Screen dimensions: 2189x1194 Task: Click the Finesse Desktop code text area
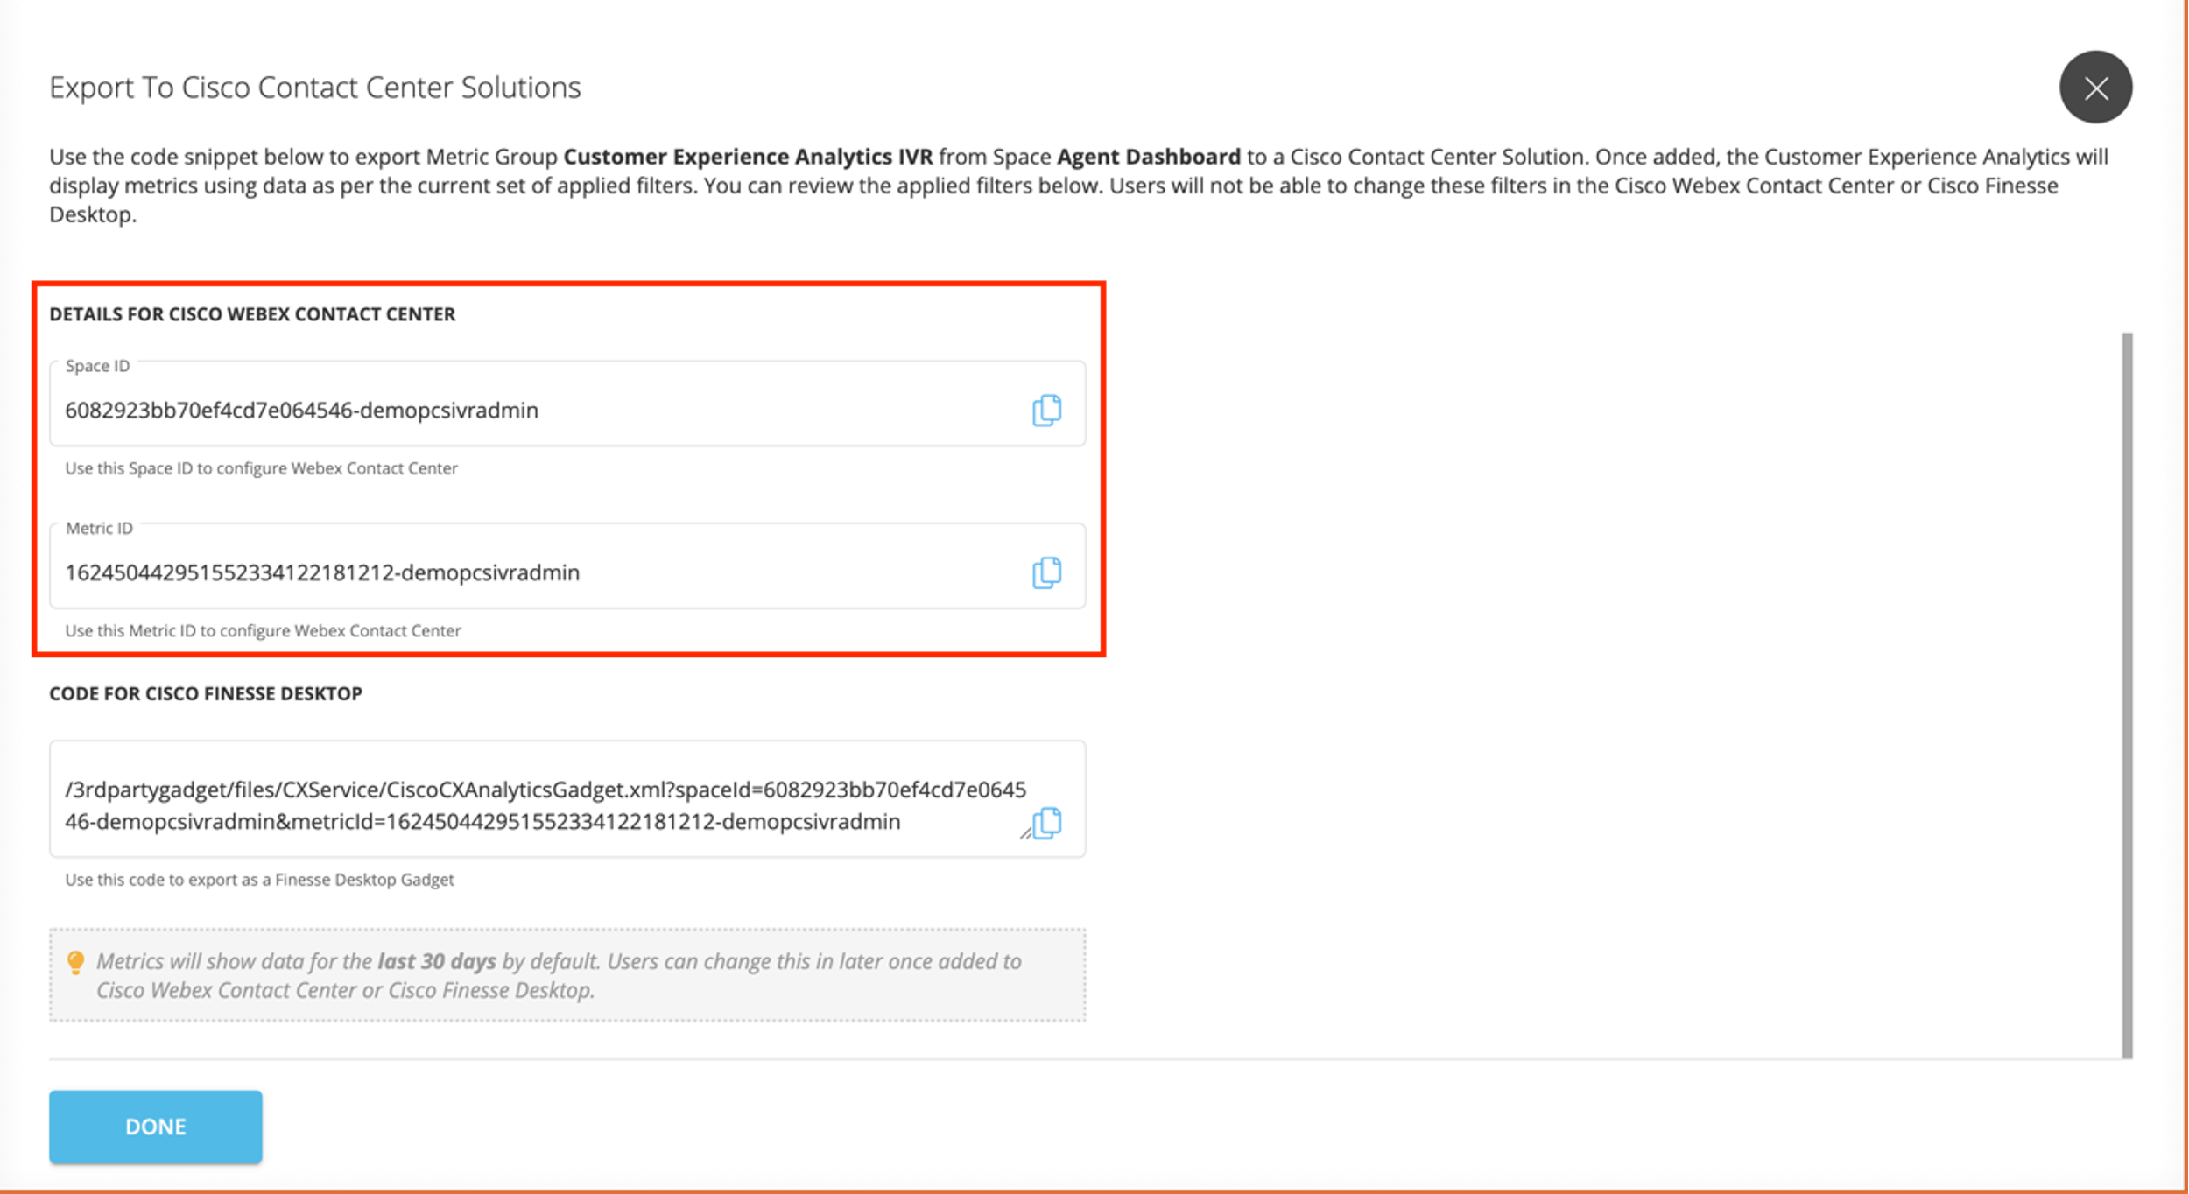point(567,799)
